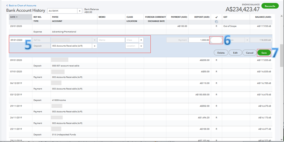Click the A$100.00 payment in 20/01/2020 row

click(182, 26)
